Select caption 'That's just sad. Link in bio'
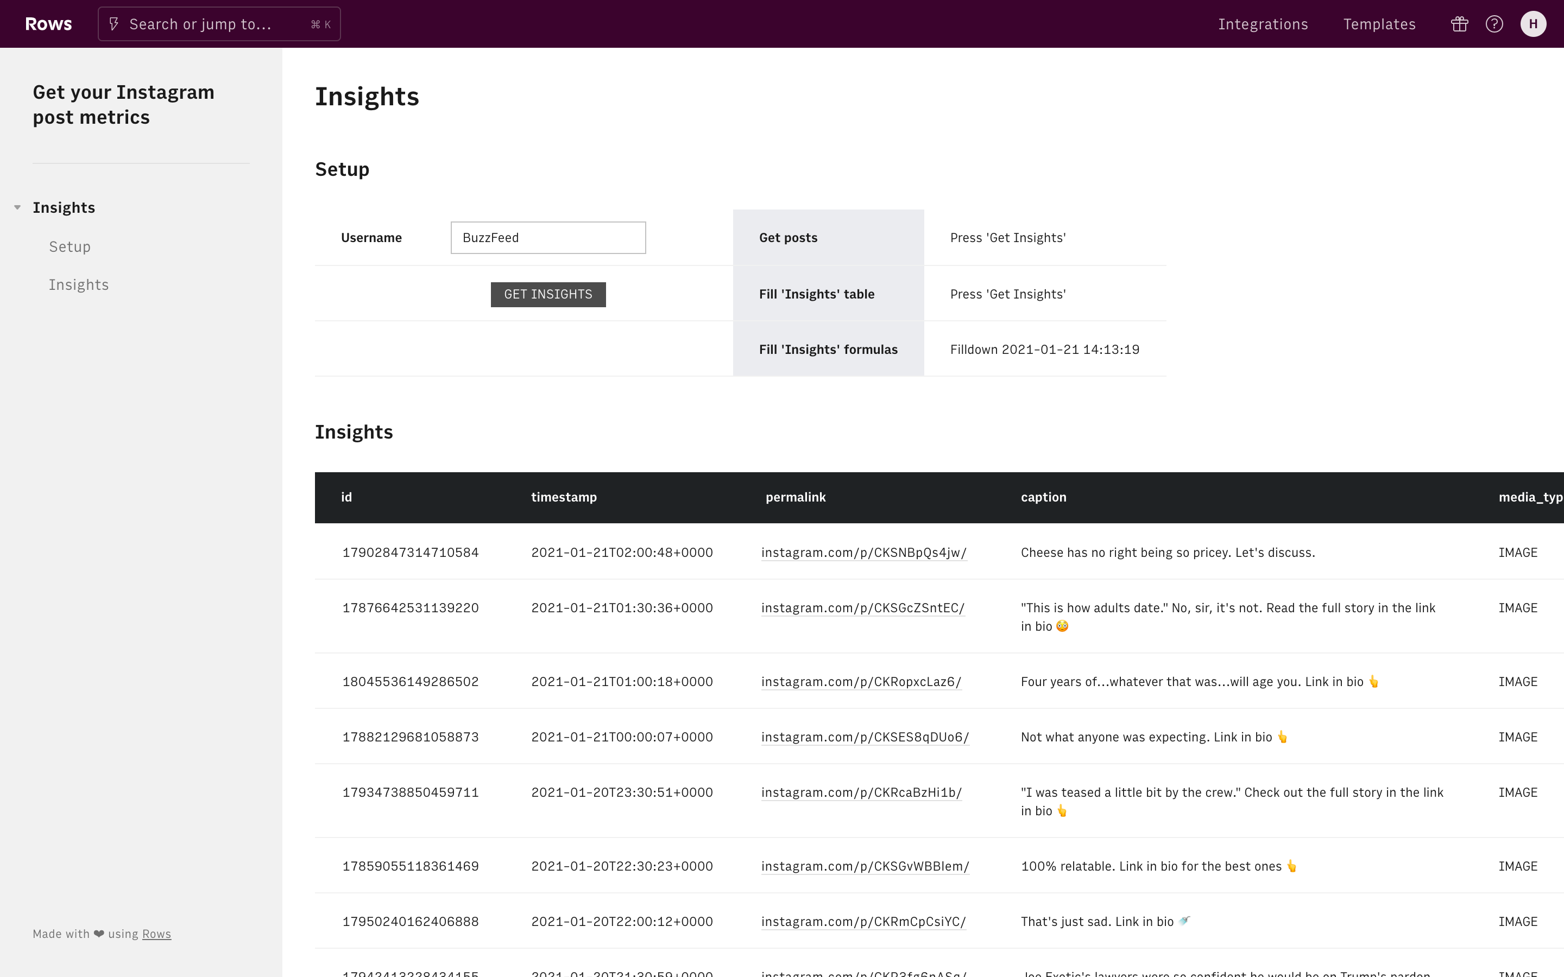The width and height of the screenshot is (1564, 977). (x=1105, y=922)
